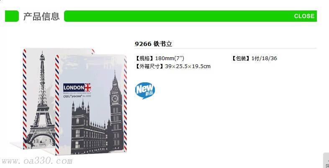The image size is (329, 168).
Task: Click the CLOSE button on the green bar
Action: [304, 16]
